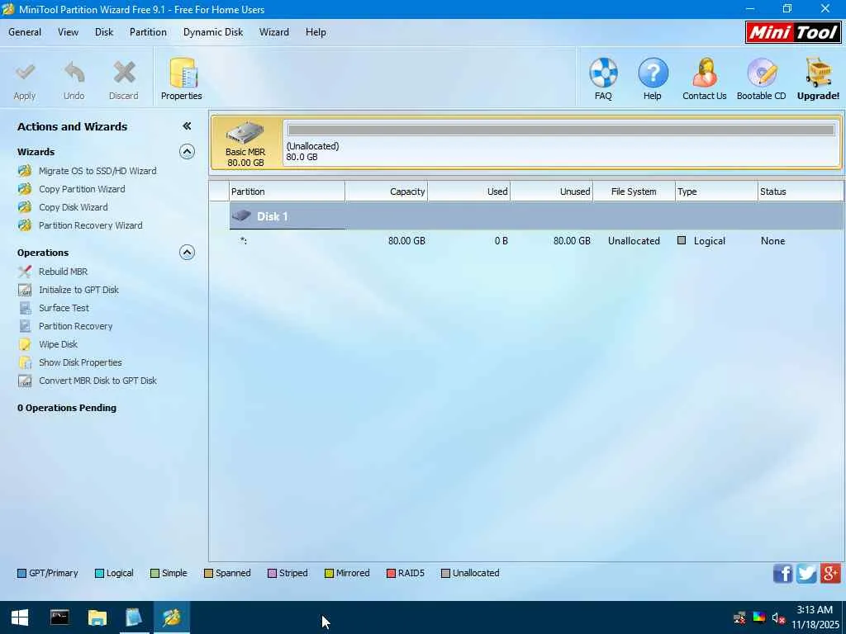Open the Windows Start button
Image resolution: width=846 pixels, height=634 pixels.
(x=20, y=617)
